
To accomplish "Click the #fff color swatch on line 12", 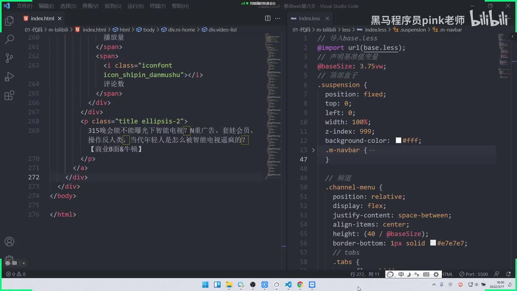I will pyautogui.click(x=398, y=141).
